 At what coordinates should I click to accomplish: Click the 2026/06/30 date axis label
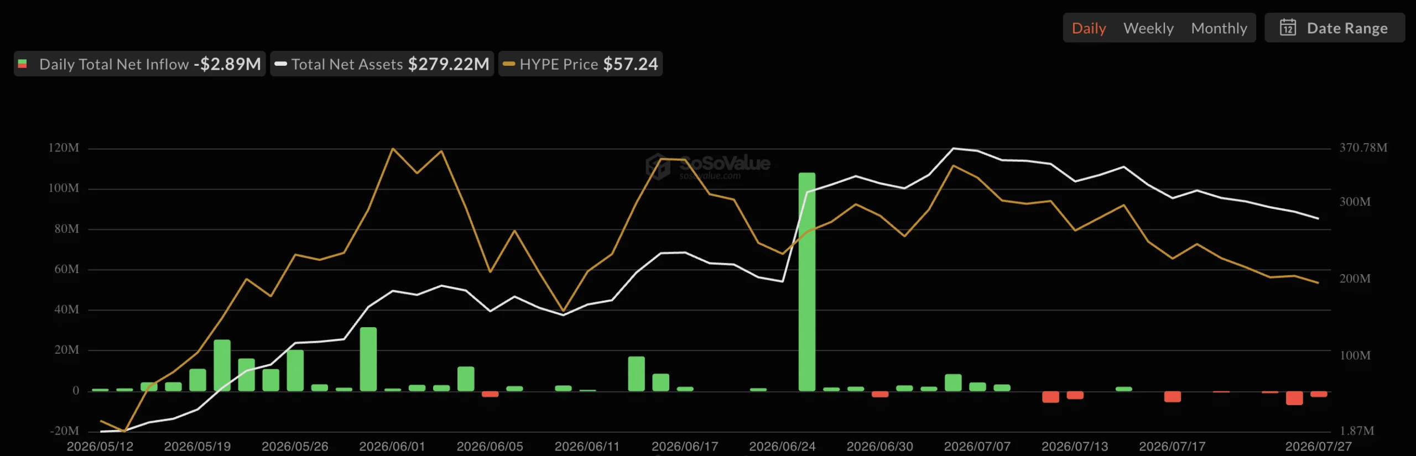click(879, 446)
